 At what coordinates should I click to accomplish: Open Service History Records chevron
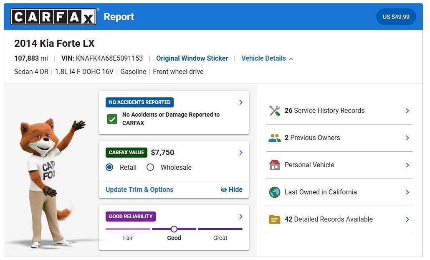point(407,111)
